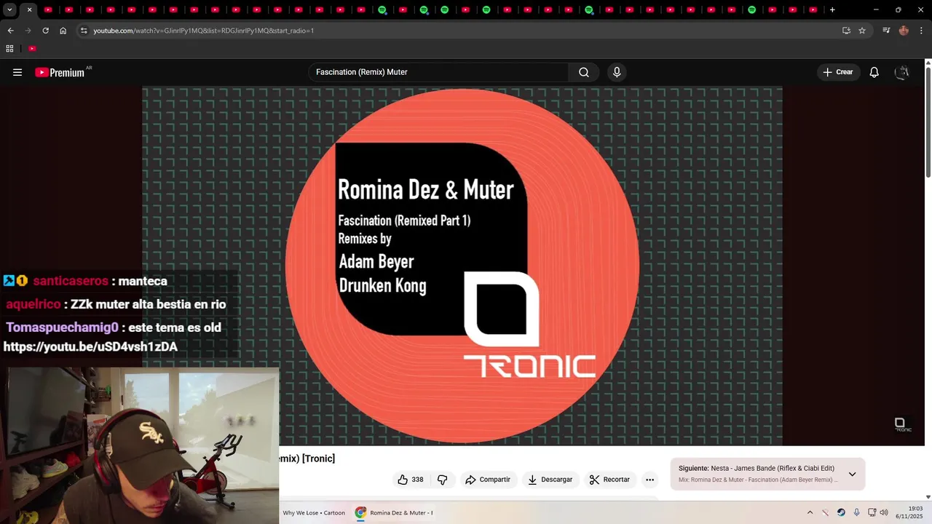Viewport: 932px width, 524px height.
Task: Open the apps grid in bookmarks bar
Action: pos(9,49)
